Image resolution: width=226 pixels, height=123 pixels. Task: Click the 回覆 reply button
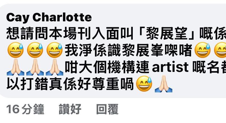tap(107, 109)
